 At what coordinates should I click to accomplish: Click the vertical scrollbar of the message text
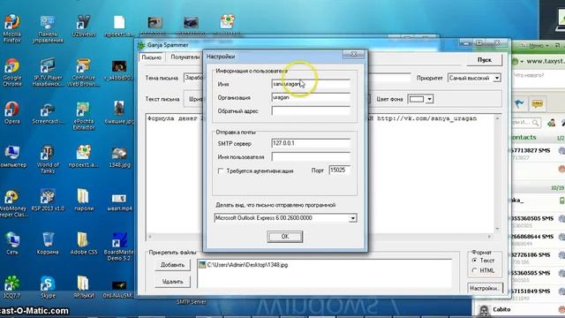(498, 173)
